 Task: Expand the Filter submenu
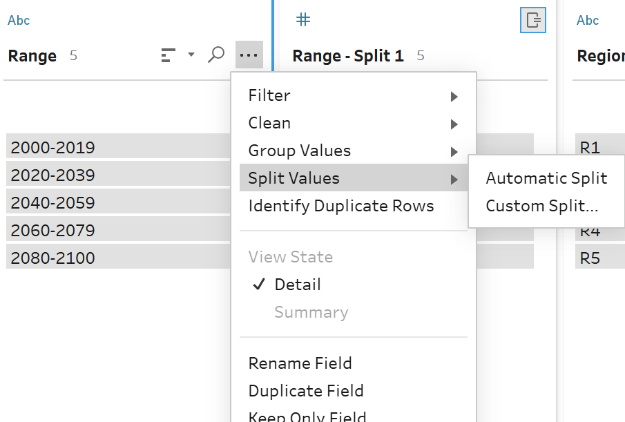(x=269, y=95)
